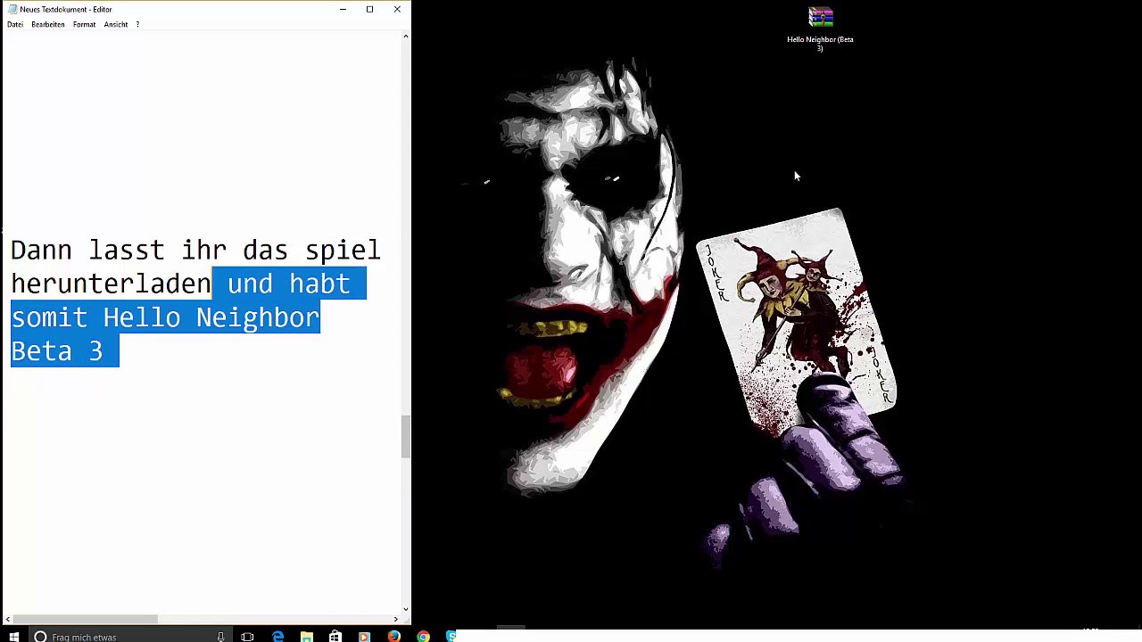
Task: Minimize the Editor window
Action: 343,9
